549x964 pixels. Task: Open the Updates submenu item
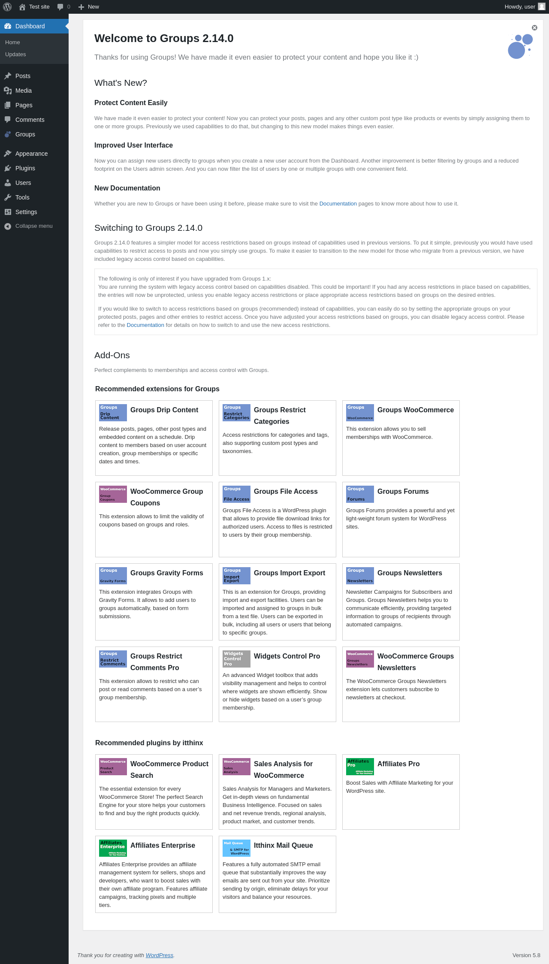[15, 54]
